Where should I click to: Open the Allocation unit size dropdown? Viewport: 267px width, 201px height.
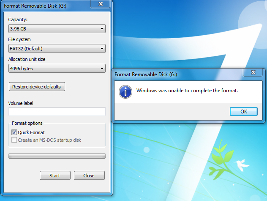57,69
